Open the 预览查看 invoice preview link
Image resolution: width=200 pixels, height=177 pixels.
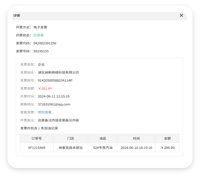point(45,112)
